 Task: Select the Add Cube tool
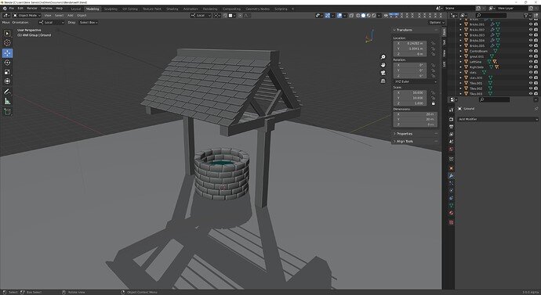click(x=7, y=112)
